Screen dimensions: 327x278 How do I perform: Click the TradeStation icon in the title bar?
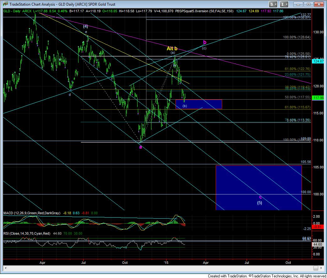[5, 4]
